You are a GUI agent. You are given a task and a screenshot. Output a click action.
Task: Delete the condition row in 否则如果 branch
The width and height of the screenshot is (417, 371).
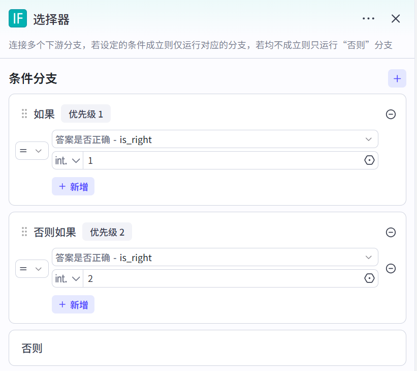(391, 268)
